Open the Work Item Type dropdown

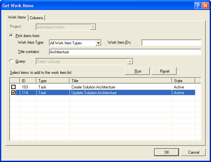pos(98,43)
